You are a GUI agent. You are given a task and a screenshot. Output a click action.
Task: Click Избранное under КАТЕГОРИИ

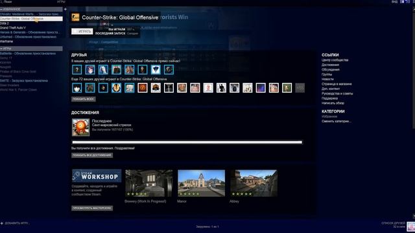tap(329, 116)
